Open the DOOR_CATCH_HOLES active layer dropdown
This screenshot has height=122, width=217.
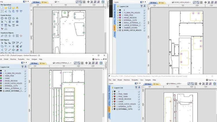(x=181, y=2)
